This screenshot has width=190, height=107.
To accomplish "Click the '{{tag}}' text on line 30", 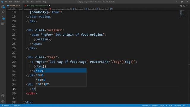I will [x=40, y=66].
